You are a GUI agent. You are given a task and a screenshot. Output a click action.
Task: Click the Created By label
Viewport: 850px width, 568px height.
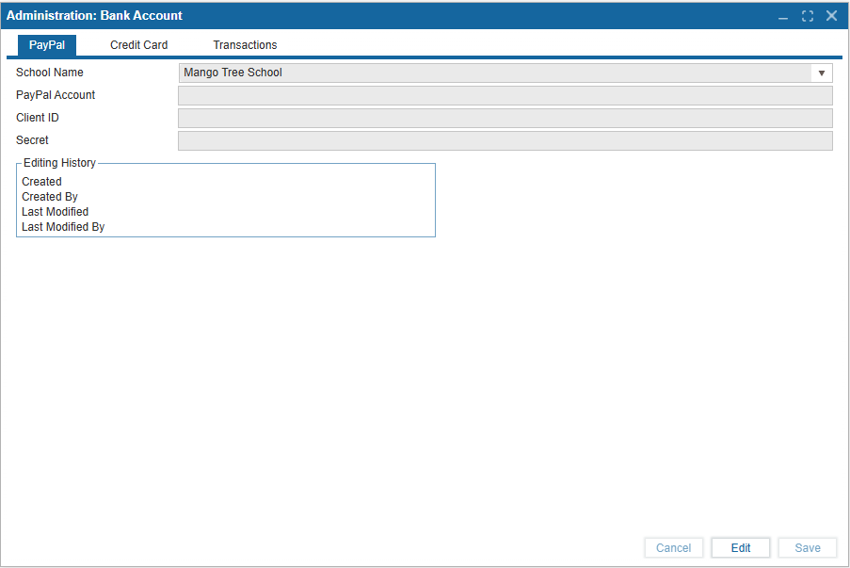(50, 197)
